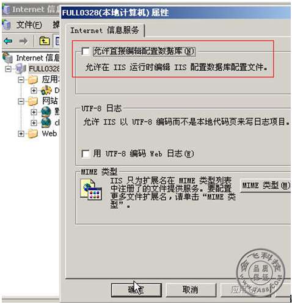
Task: Click the 取消 button
Action: [x=191, y=290]
